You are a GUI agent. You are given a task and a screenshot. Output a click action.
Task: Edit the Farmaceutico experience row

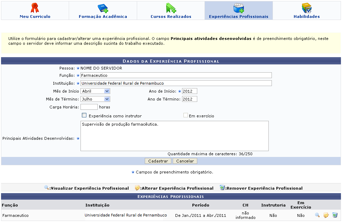click(x=326, y=215)
